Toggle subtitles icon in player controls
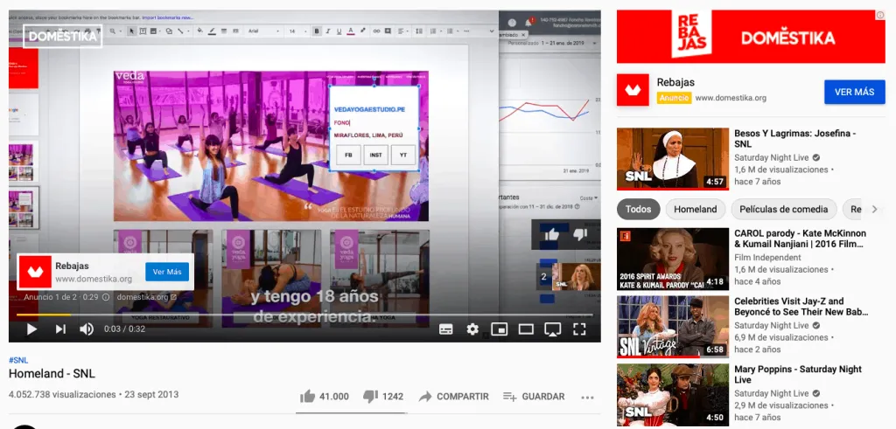 (445, 329)
